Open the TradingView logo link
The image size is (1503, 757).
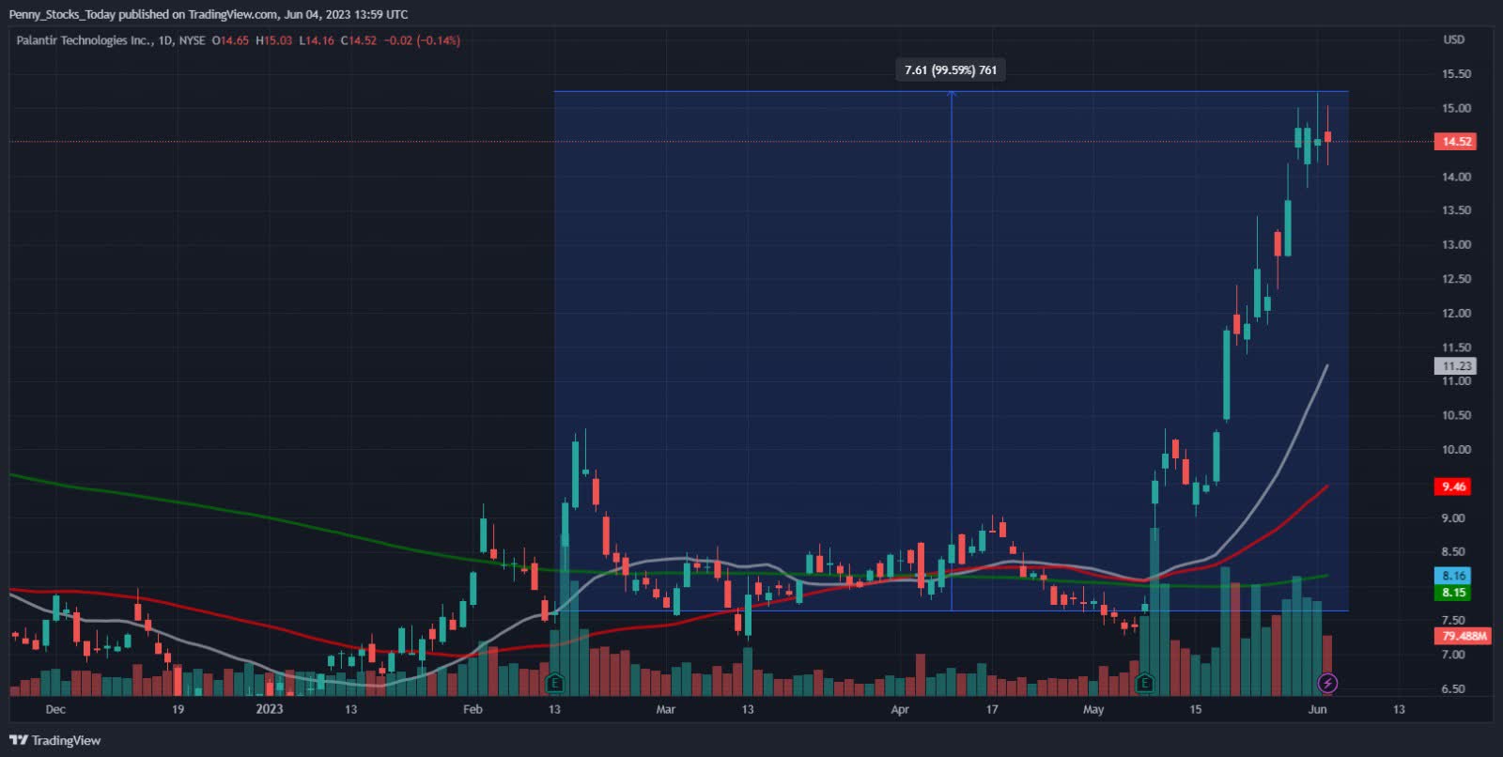point(55,740)
